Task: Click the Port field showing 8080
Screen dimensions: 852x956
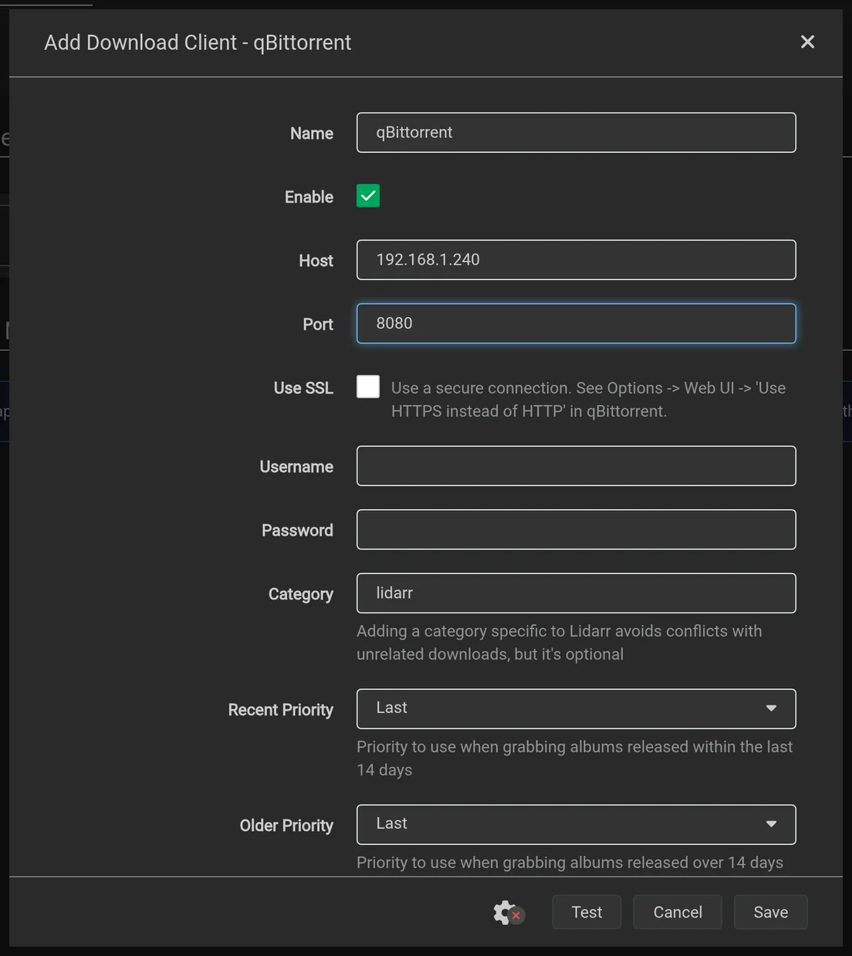Action: click(576, 323)
